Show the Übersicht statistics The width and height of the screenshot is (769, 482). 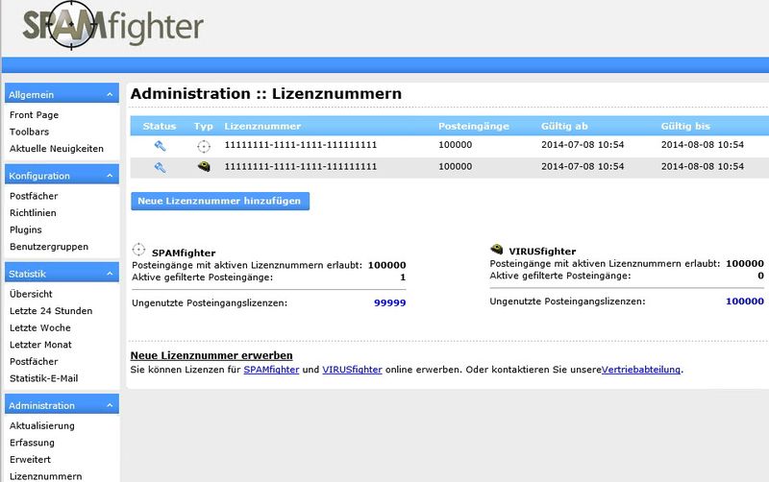(31, 294)
